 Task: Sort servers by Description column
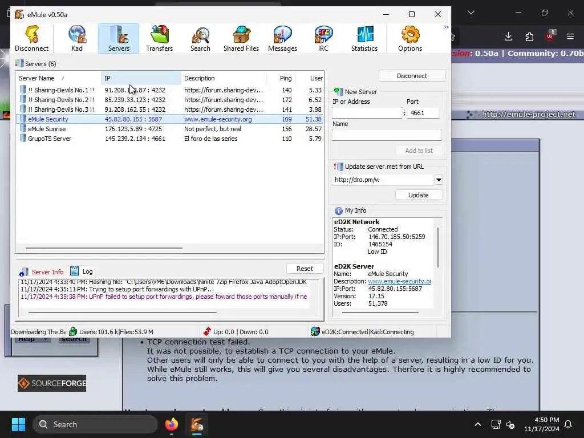(224, 78)
